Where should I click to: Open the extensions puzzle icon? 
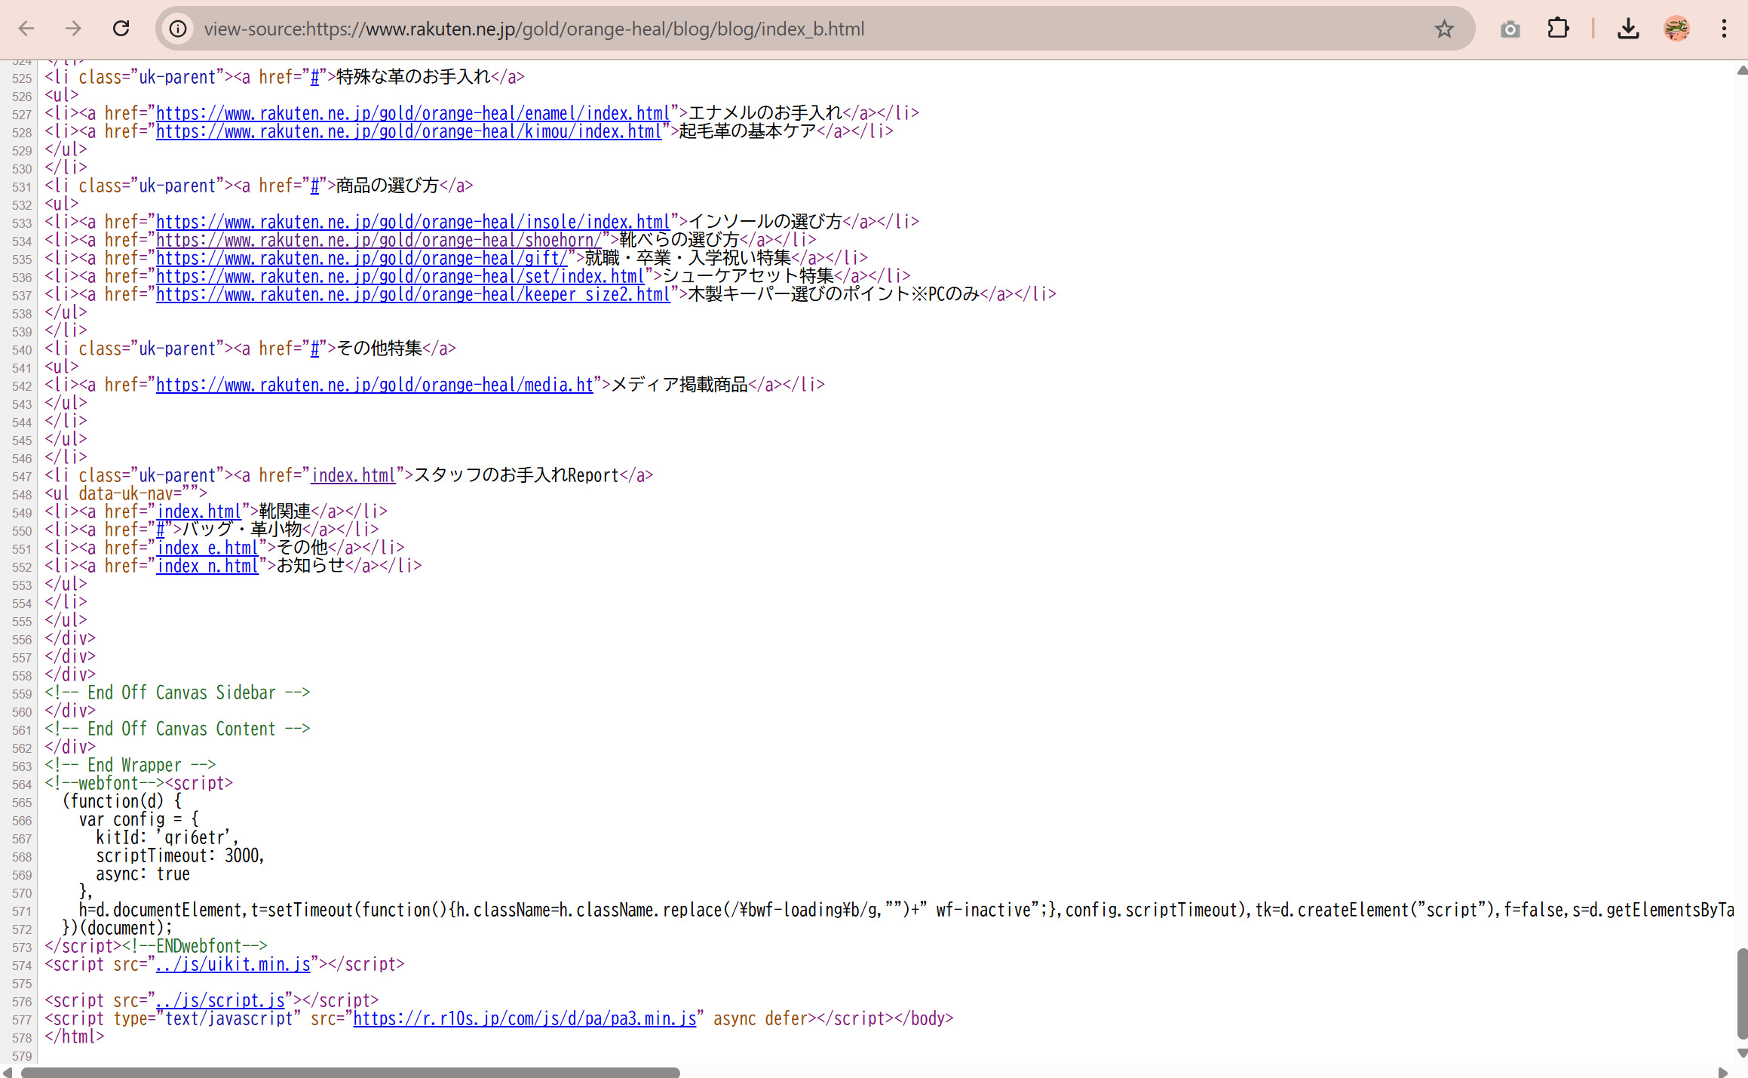point(1558,29)
